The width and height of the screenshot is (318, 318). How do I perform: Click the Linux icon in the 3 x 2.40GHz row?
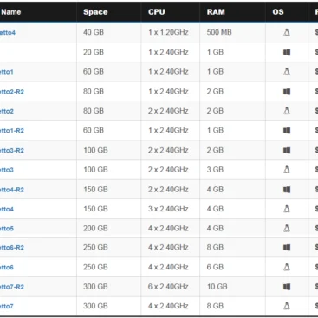point(287,209)
